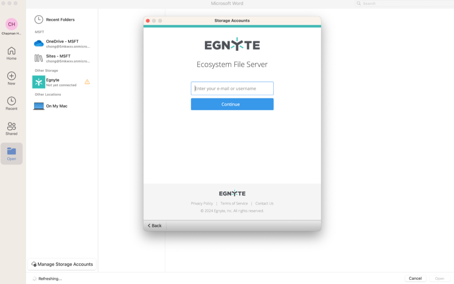Click Manage Storage Accounts button
The width and height of the screenshot is (454, 284).
(x=62, y=264)
